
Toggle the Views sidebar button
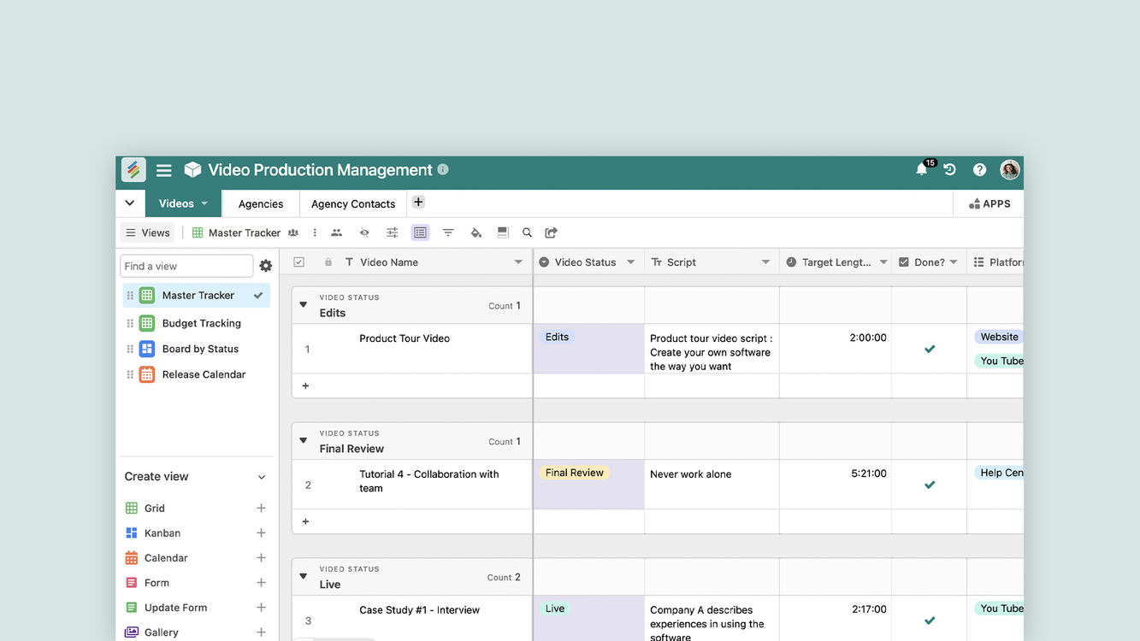(x=148, y=232)
